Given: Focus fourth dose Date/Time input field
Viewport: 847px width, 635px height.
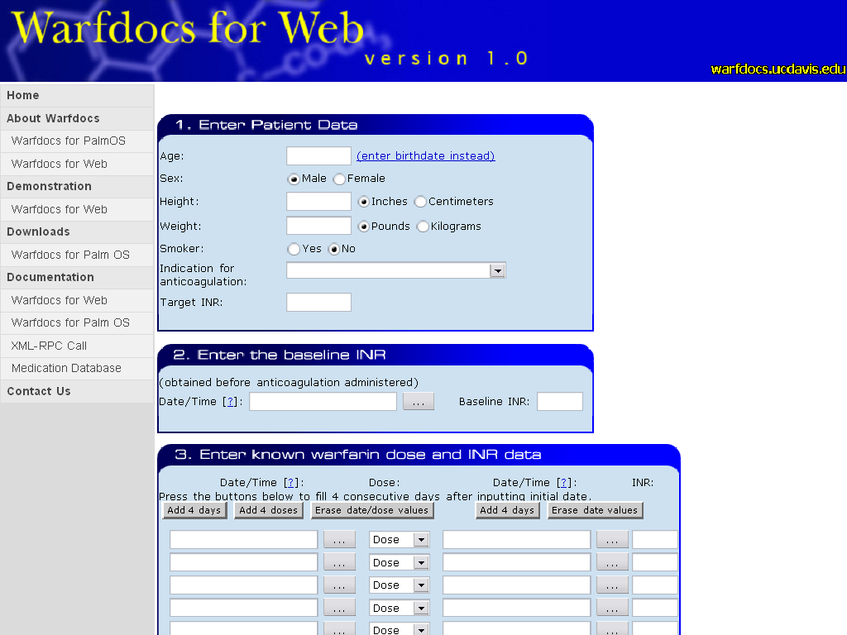Looking at the screenshot, I should 244,608.
